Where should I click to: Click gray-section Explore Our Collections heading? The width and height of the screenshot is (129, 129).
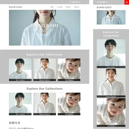coord(45,54)
